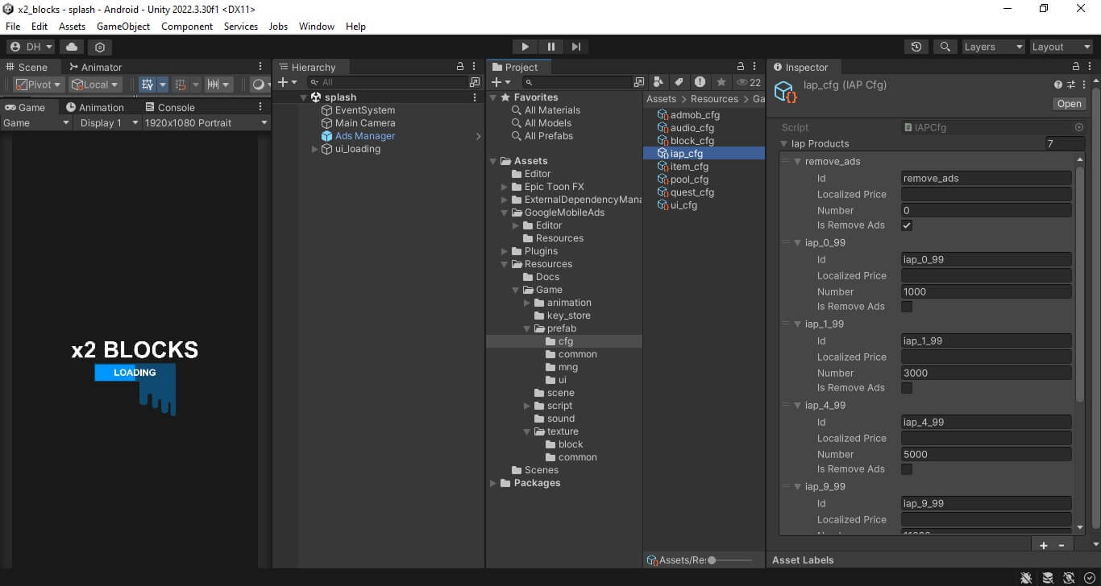Image resolution: width=1101 pixels, height=586 pixels.
Task: Switch to the Console tab
Action: tap(170, 107)
